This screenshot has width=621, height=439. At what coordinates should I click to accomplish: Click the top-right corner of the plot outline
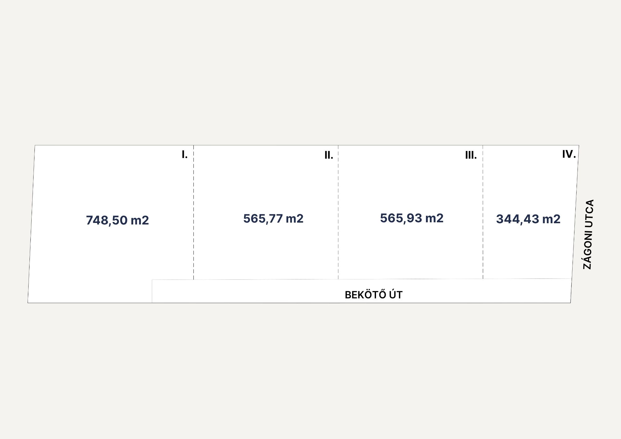click(579, 145)
